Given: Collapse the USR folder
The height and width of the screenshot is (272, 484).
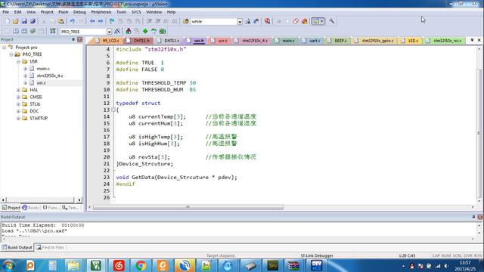Looking at the screenshot, I should pyautogui.click(x=18, y=61).
